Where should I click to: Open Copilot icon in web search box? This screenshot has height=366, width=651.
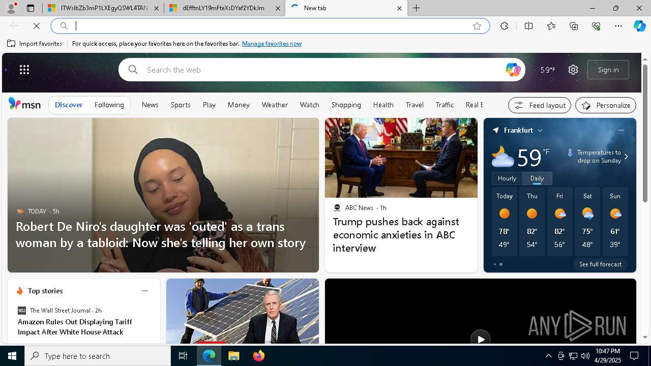pos(513,70)
